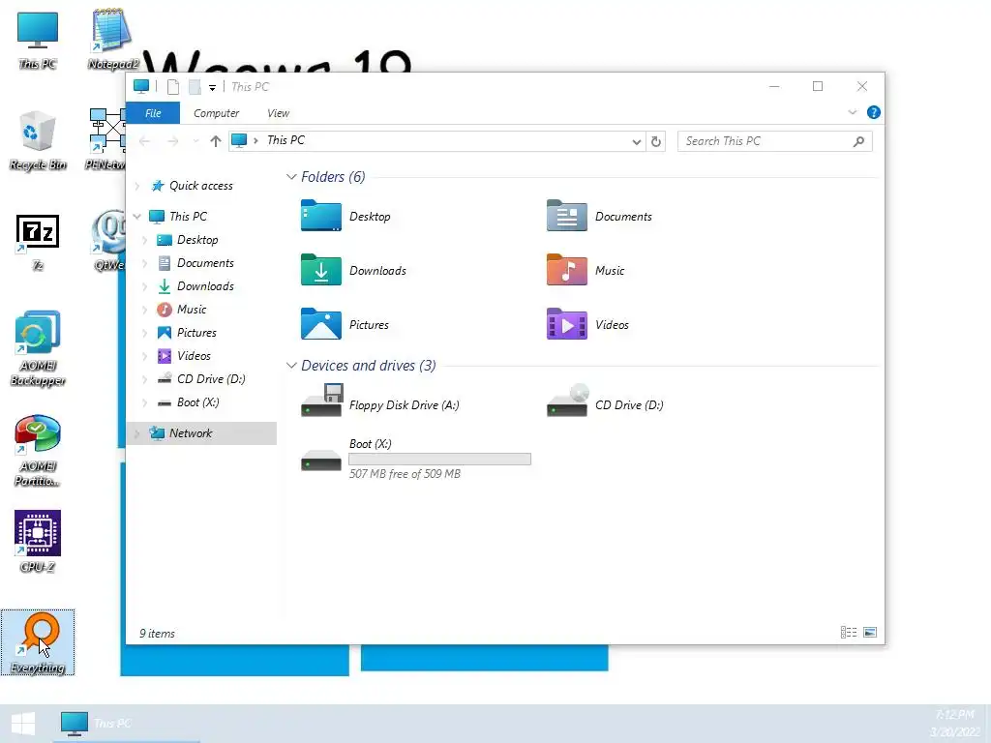Select the Recycle Bin desktop icon
This screenshot has height=743, width=991.
(38, 140)
